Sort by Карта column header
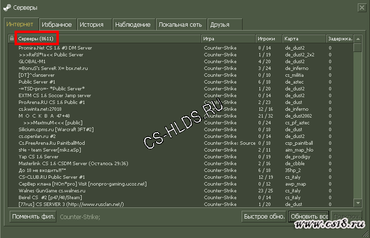 pyautogui.click(x=304, y=39)
